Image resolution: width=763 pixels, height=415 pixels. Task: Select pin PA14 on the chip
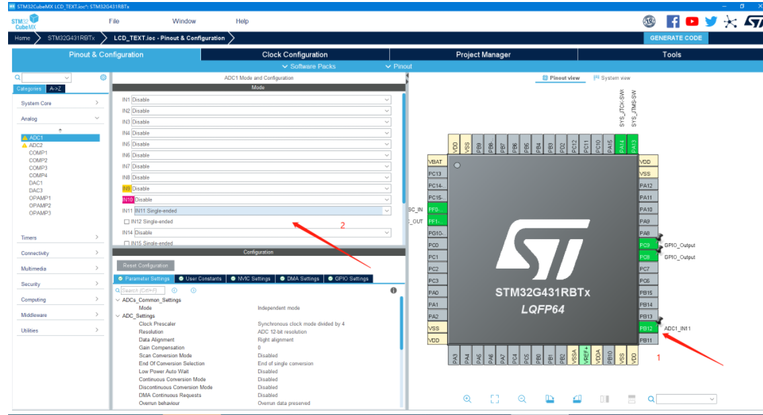point(621,144)
